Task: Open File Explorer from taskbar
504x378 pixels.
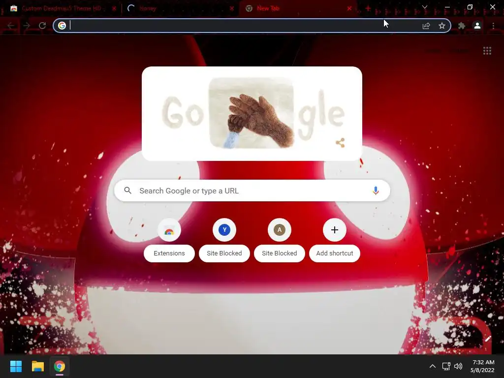Action: coord(37,366)
